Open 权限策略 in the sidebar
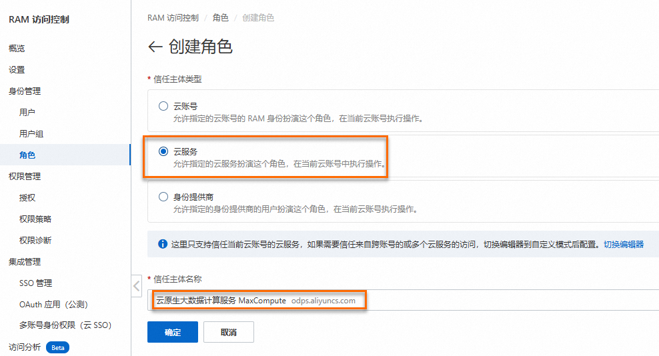The height and width of the screenshot is (356, 659). pos(35,219)
